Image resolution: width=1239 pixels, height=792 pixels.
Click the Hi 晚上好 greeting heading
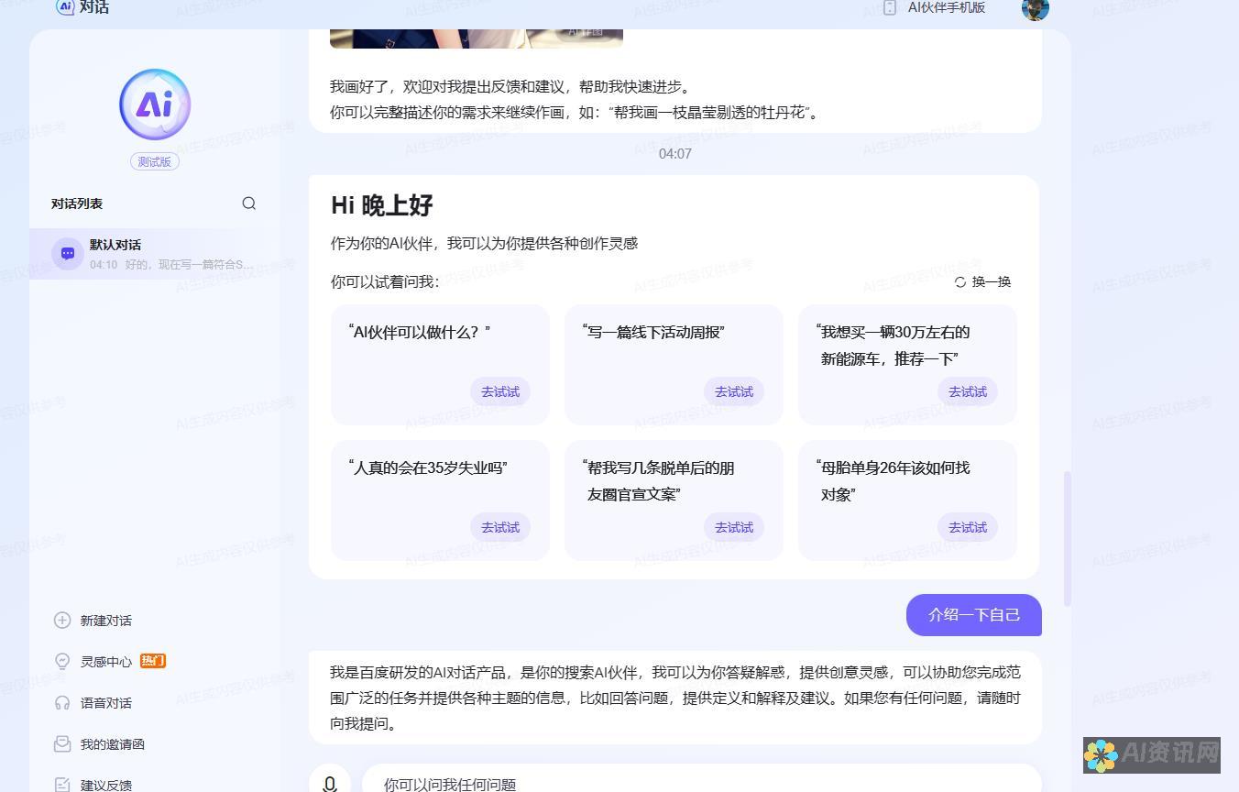[382, 205]
